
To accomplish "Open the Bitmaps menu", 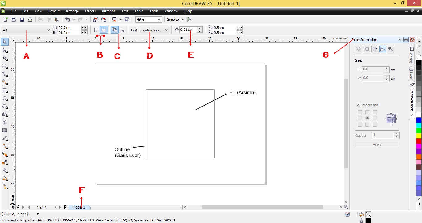I will pyautogui.click(x=108, y=11).
